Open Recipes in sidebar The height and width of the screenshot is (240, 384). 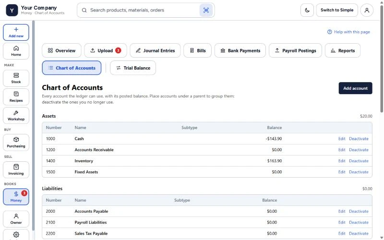(x=16, y=97)
